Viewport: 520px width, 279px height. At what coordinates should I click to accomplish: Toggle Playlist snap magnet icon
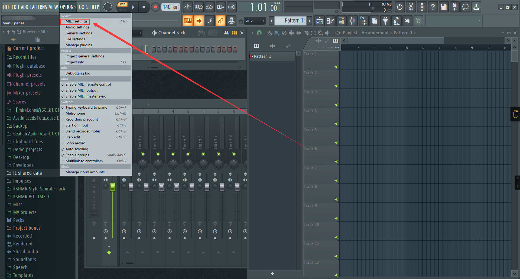pyautogui.click(x=259, y=33)
